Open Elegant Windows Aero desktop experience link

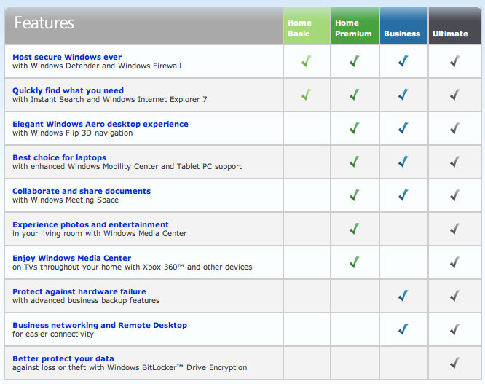[x=100, y=124]
